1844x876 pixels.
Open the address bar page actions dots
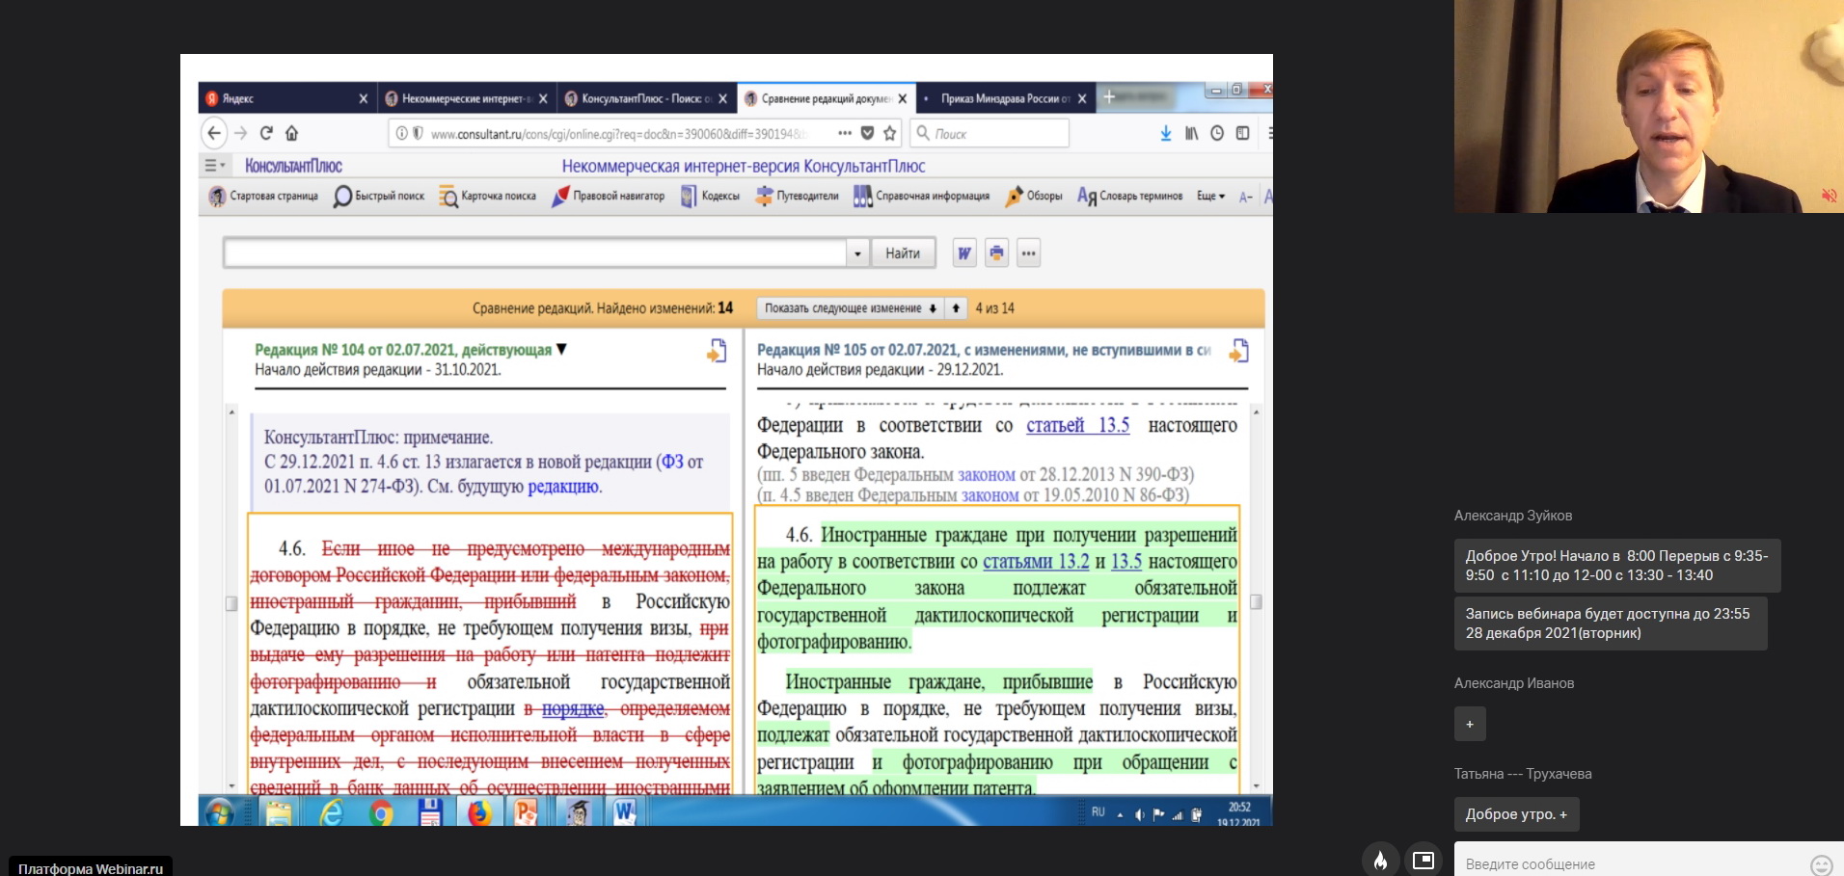[845, 133]
